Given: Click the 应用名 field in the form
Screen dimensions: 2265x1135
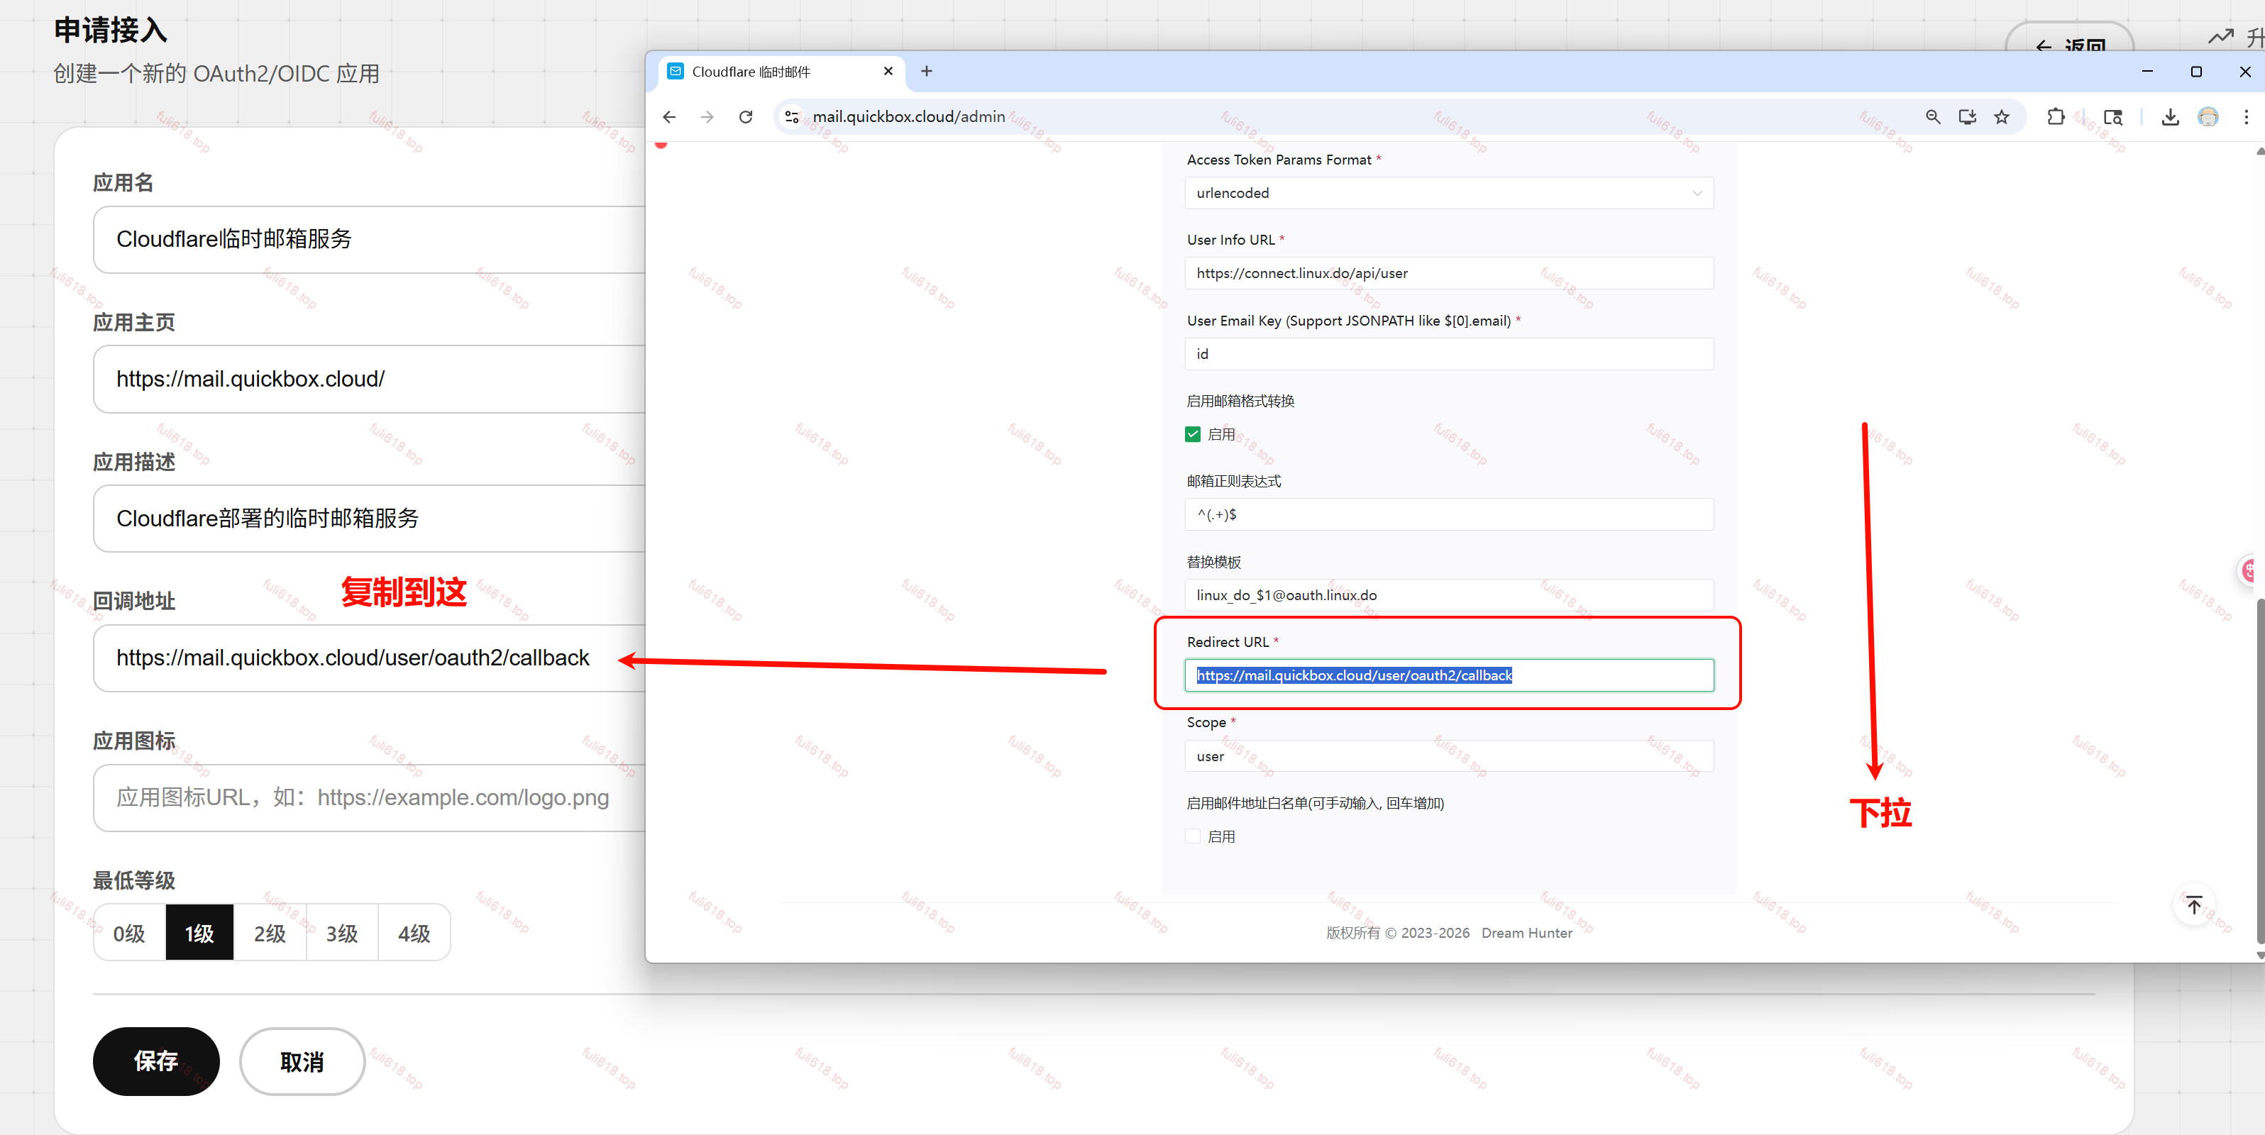Looking at the screenshot, I should point(369,239).
